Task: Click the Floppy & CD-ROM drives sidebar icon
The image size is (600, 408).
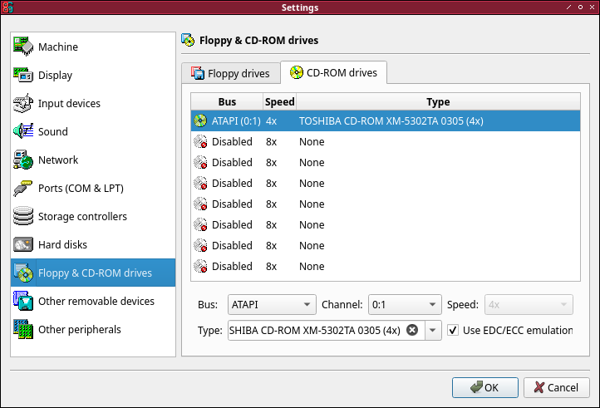Action: 23,273
